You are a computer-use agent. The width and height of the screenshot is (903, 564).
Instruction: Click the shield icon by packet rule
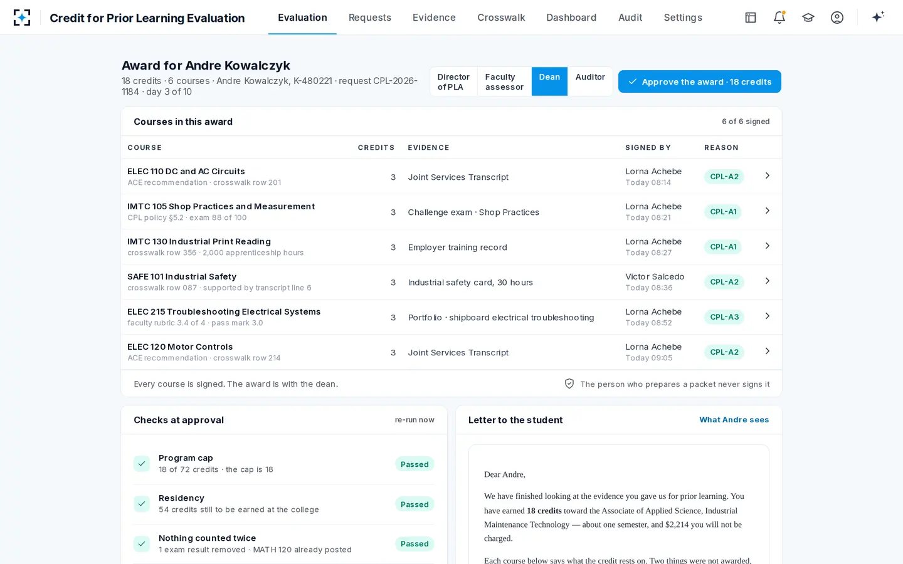tap(569, 384)
